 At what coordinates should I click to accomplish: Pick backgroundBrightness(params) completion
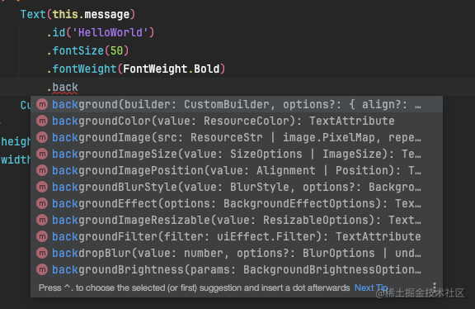pyautogui.click(x=237, y=269)
